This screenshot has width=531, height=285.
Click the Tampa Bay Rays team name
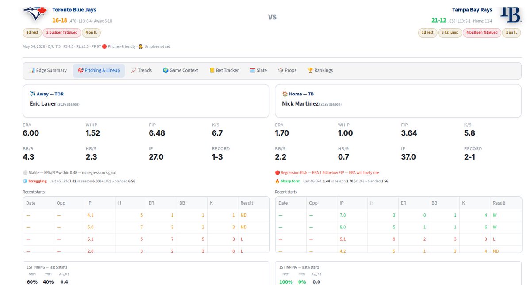point(472,10)
